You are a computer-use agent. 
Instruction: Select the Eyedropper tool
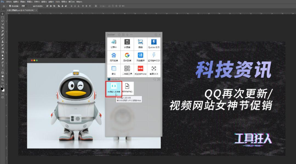tap(2, 31)
